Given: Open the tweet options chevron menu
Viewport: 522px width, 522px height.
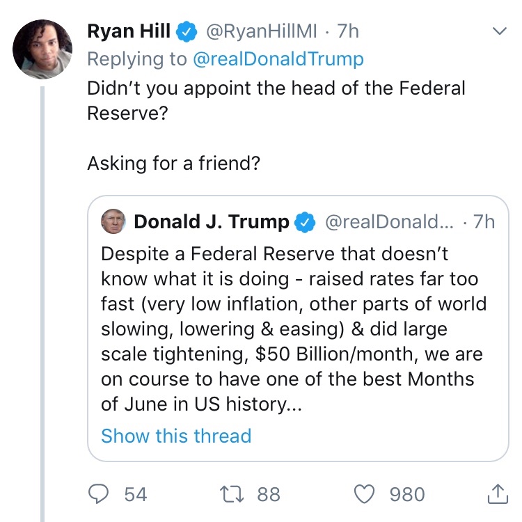Looking at the screenshot, I should click(x=499, y=31).
